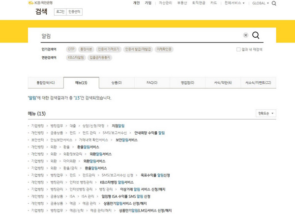The image size is (295, 214).
Task: Open 외환알림서비스 link under 외환정보관리
Action: (100, 154)
